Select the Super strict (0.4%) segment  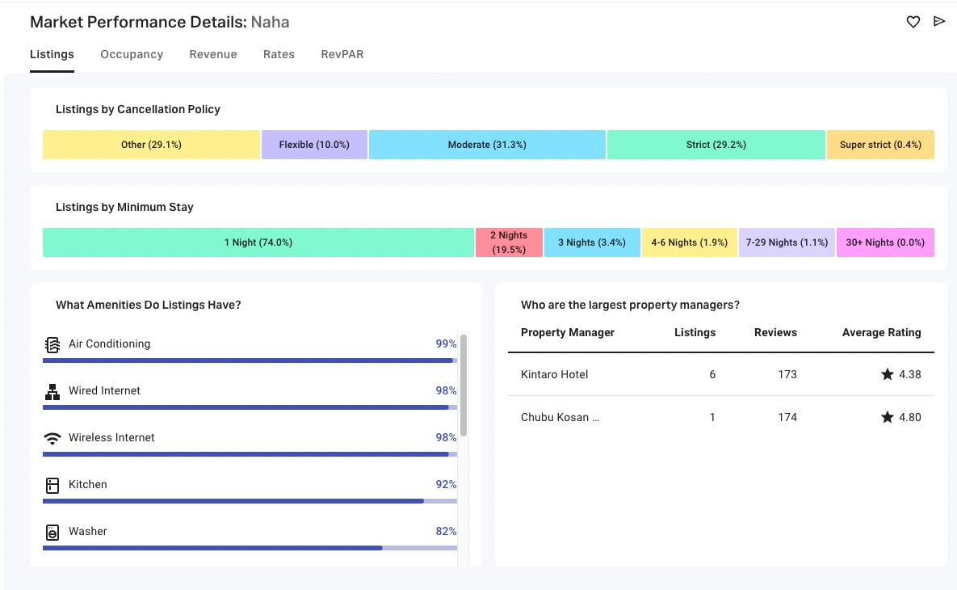[x=881, y=145]
